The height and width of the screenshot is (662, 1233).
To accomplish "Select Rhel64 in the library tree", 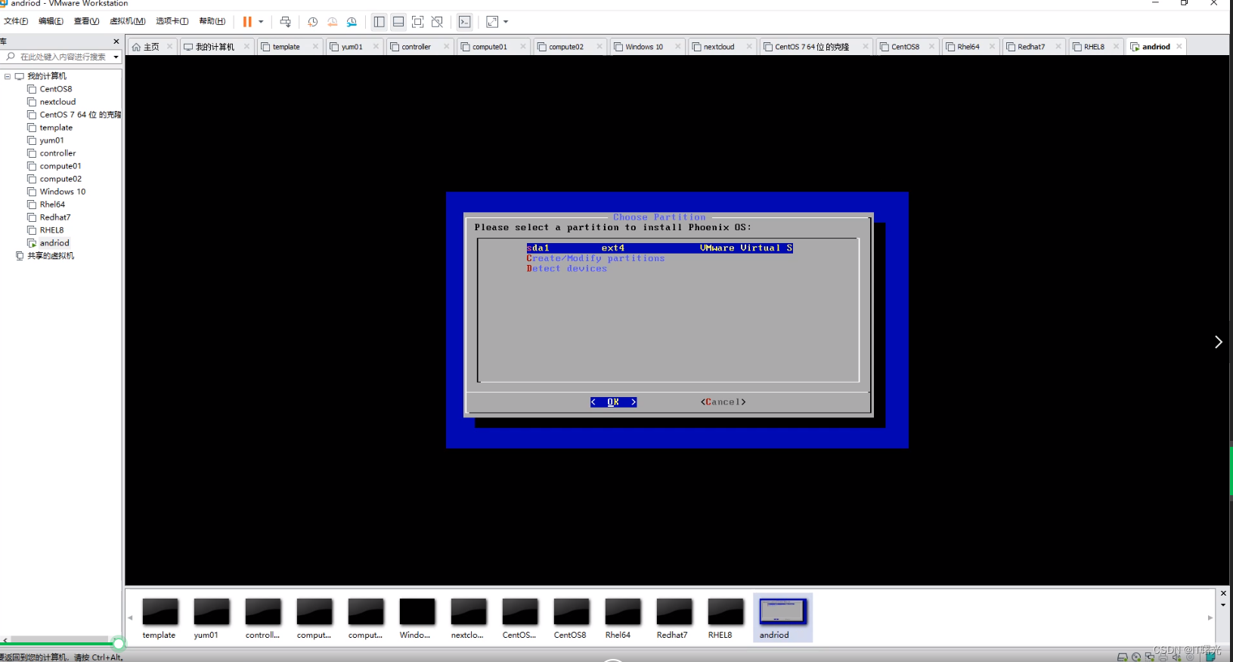I will click(x=52, y=205).
